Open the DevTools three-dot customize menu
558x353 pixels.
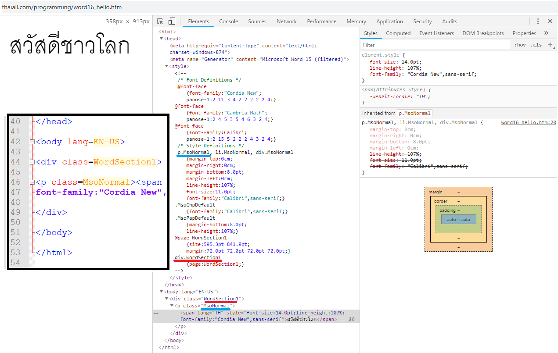pos(538,21)
